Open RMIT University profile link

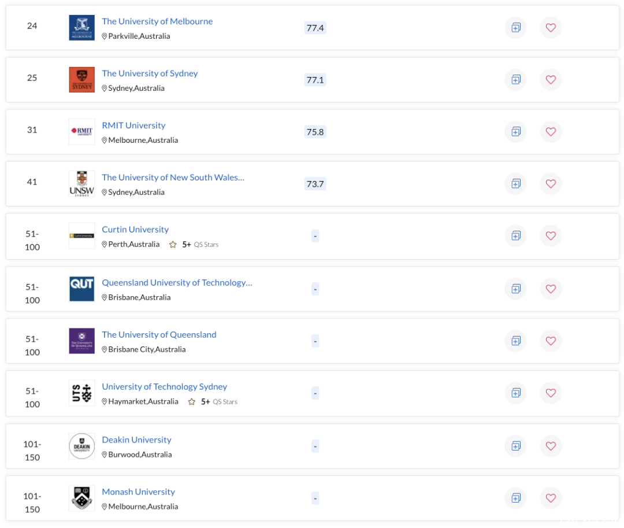133,125
